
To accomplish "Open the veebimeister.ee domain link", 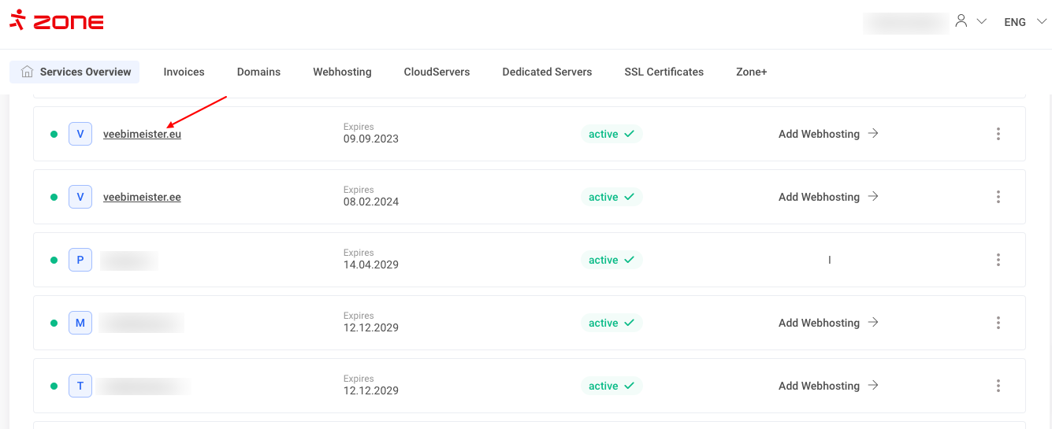I will click(x=142, y=197).
